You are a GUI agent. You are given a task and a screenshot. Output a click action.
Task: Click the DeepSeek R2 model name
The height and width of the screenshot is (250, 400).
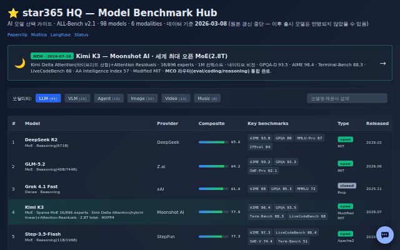click(41, 139)
